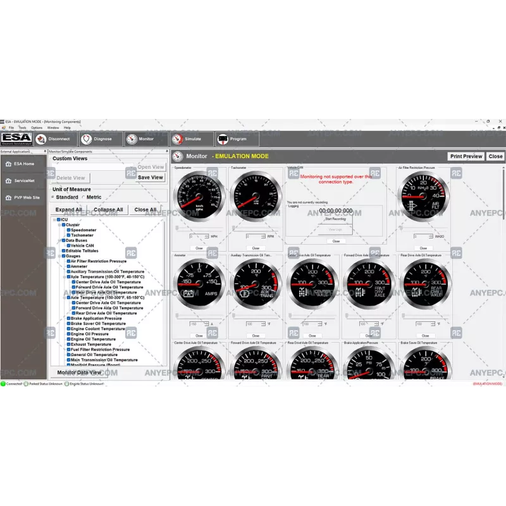
Task: Open ServiceNet from the left sidebar
Action: tap(23, 180)
